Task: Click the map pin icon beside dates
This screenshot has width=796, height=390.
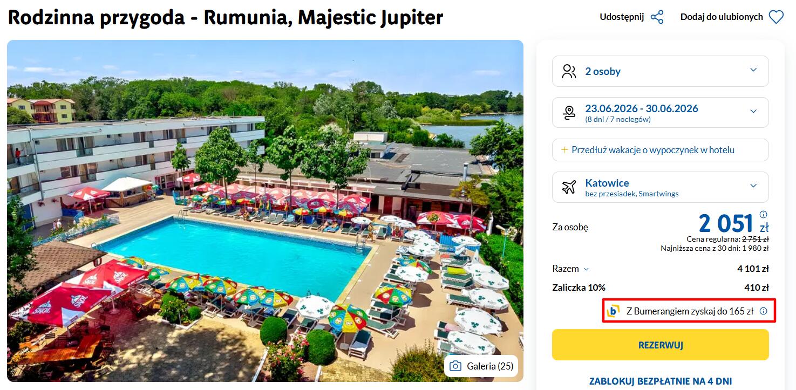Action: [x=569, y=112]
